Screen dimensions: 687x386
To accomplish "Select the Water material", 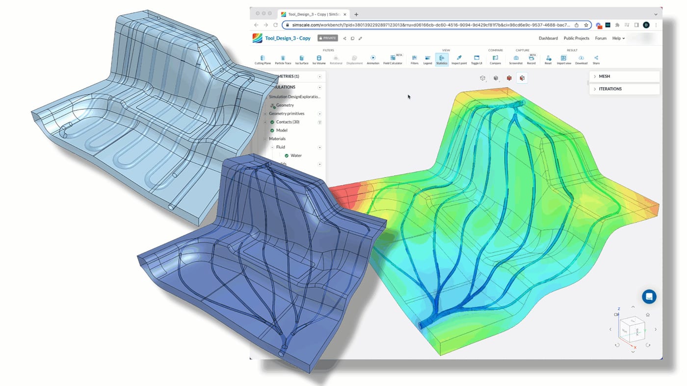I will [296, 155].
